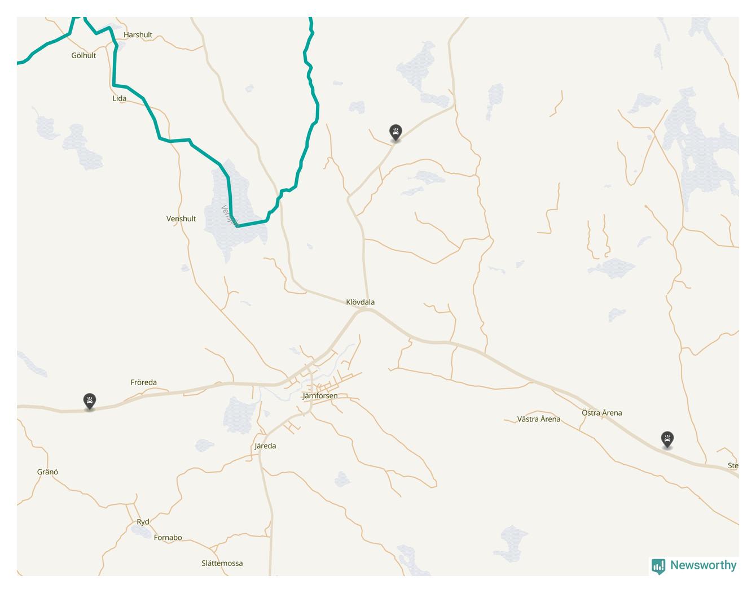Image resolution: width=756 pixels, height=593 pixels.
Task: Click the Järeda place label
Action: click(265, 446)
